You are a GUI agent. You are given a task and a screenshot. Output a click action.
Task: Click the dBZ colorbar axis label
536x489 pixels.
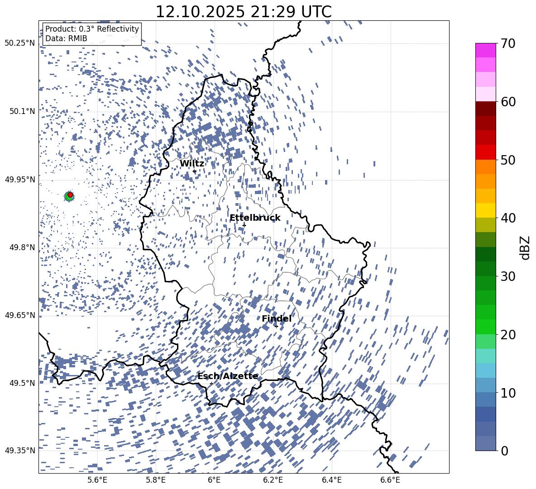(x=525, y=247)
